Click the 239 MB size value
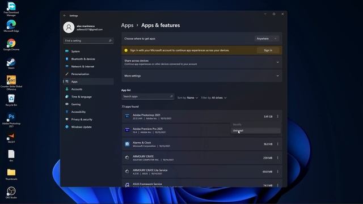 pos(268,158)
